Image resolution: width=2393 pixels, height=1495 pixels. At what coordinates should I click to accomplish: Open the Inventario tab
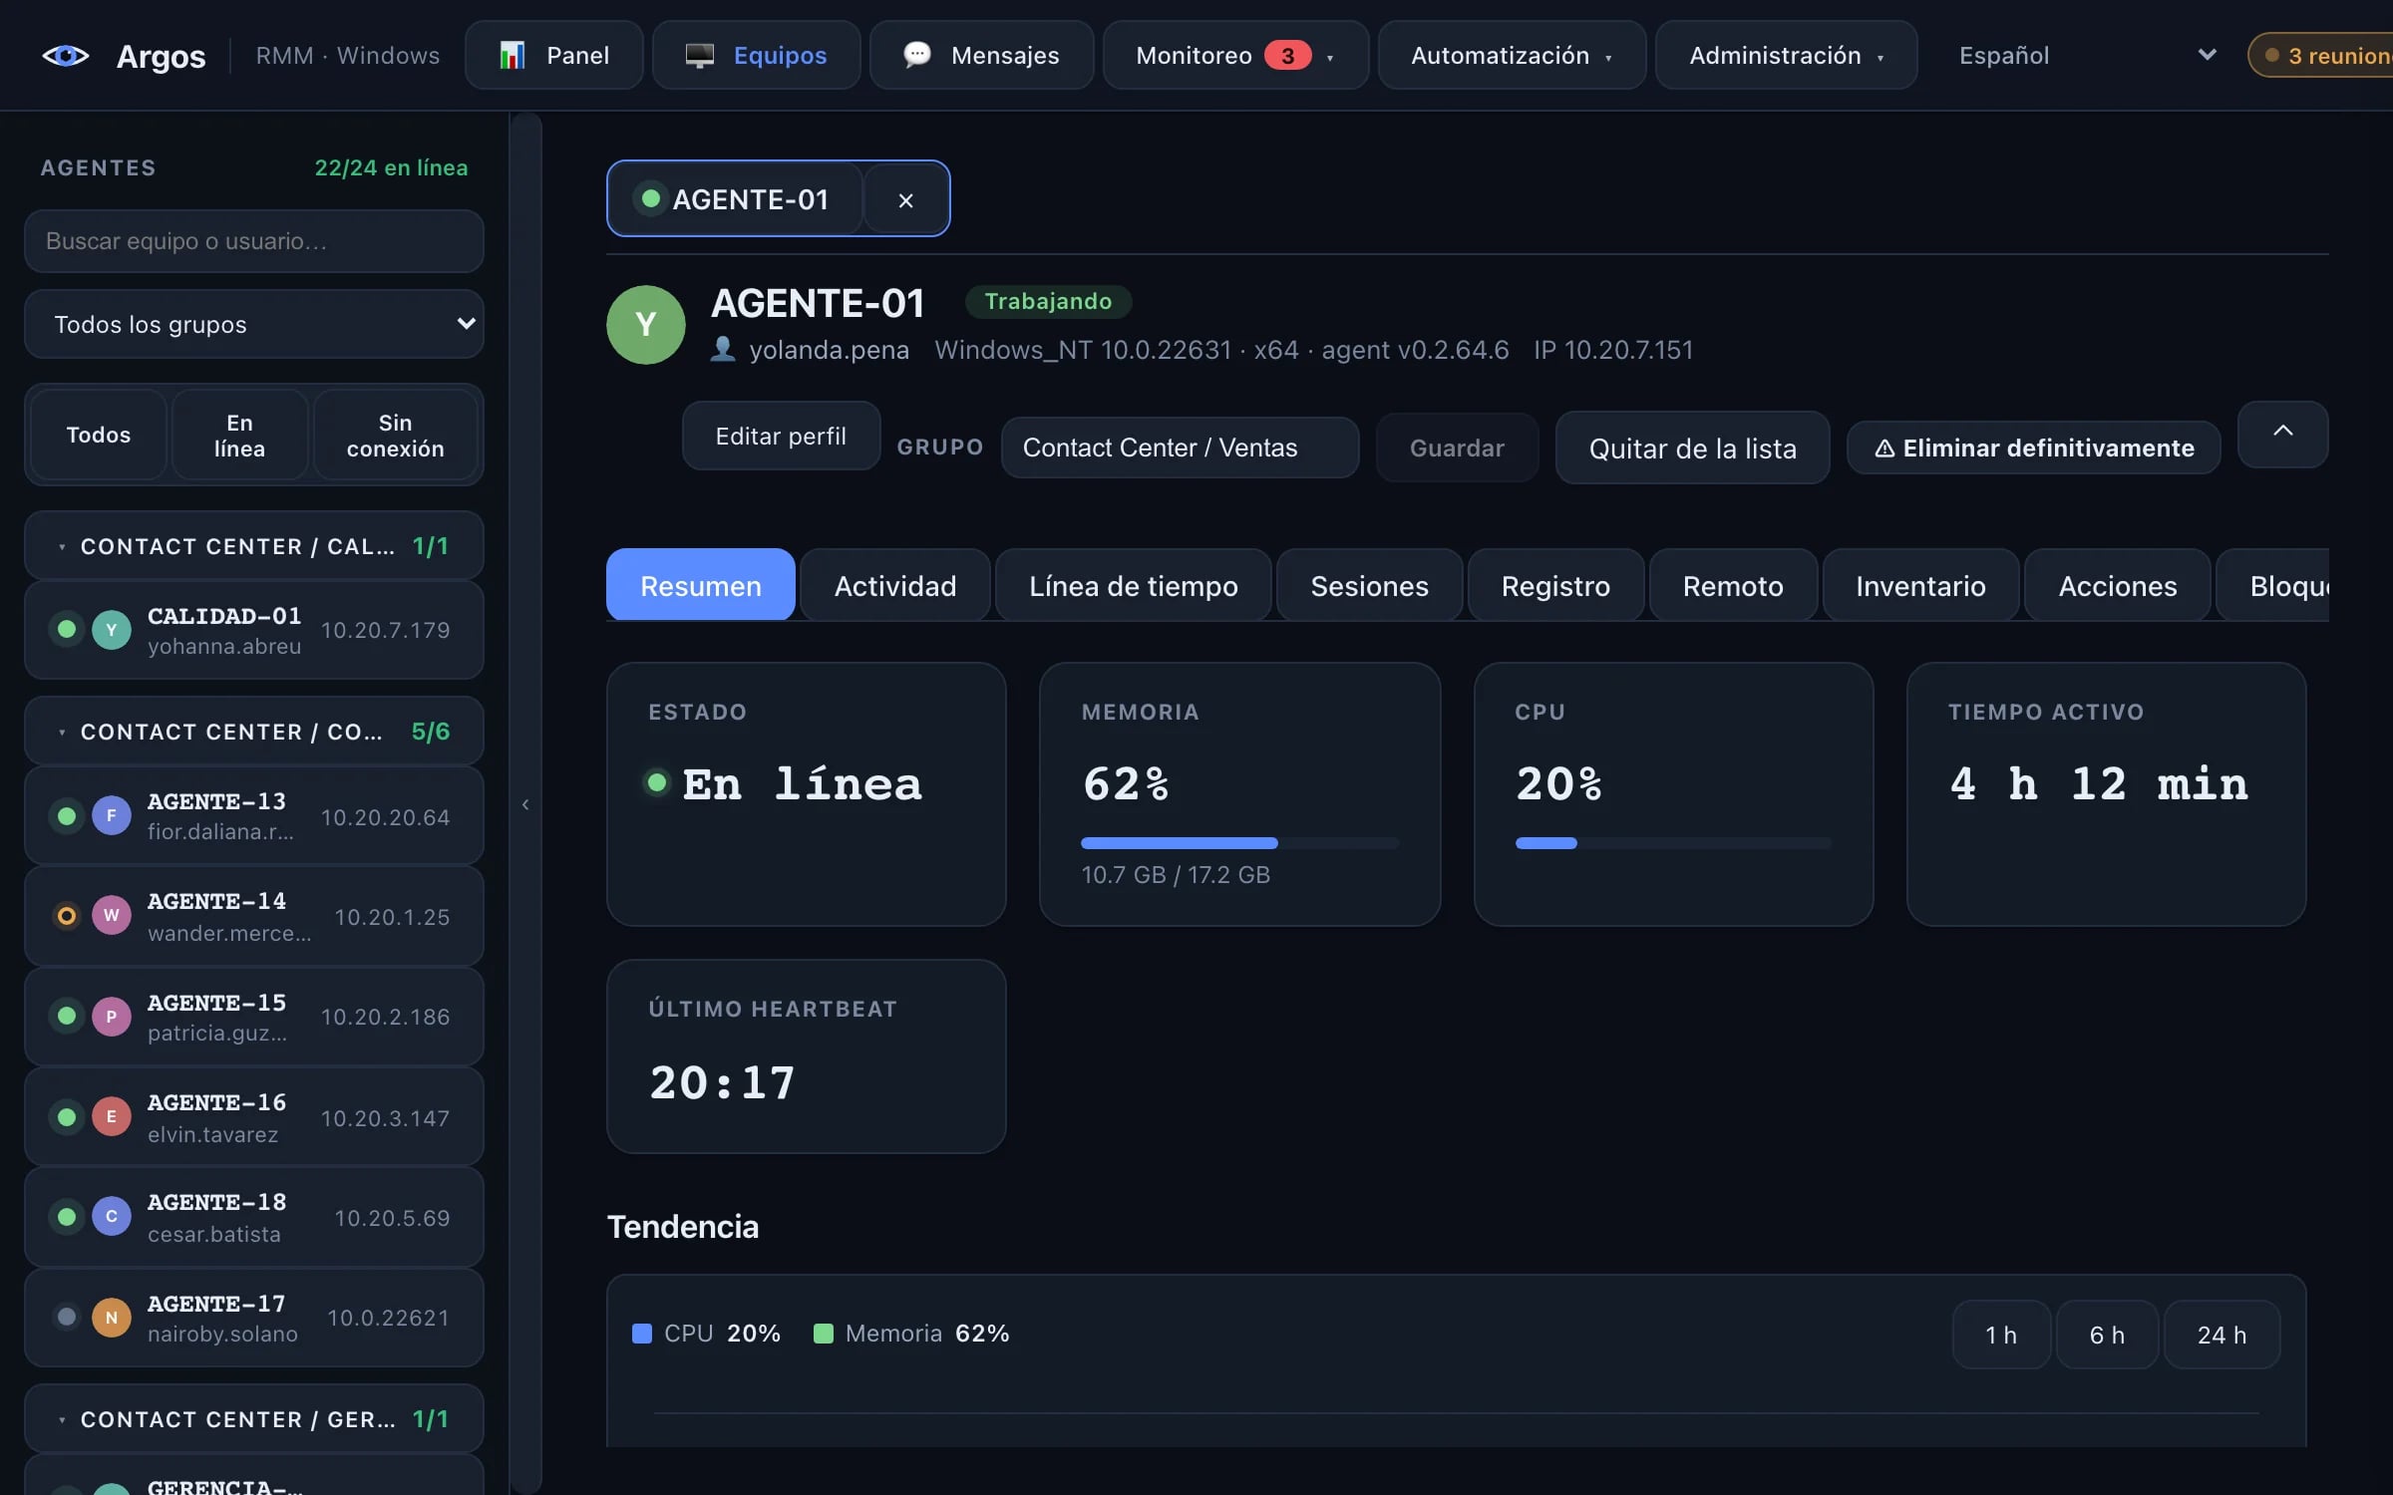[x=1920, y=585]
